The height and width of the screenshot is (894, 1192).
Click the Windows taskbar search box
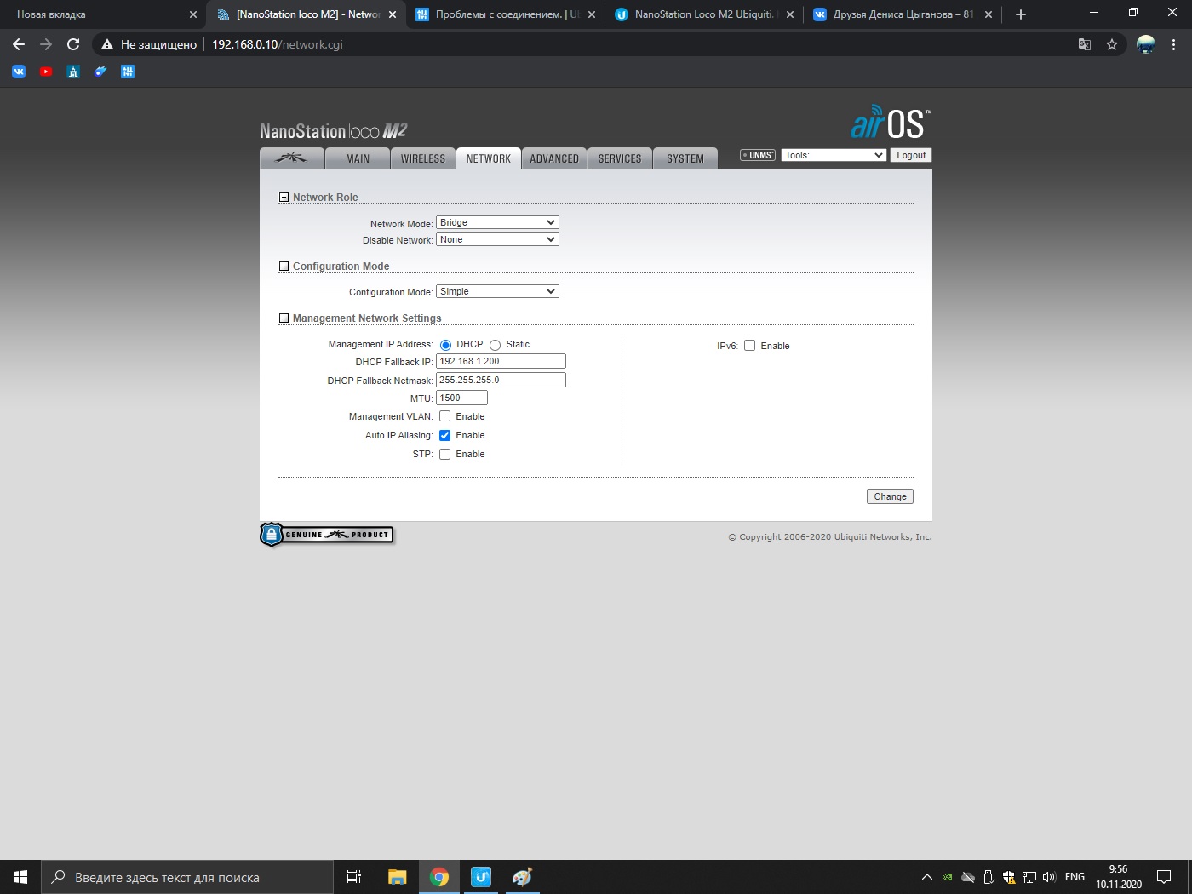click(187, 877)
